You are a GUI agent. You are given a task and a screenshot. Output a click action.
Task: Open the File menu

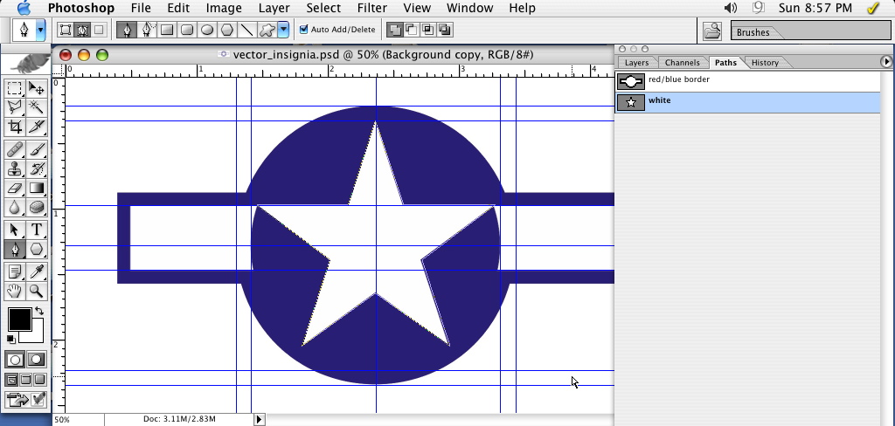click(x=141, y=8)
